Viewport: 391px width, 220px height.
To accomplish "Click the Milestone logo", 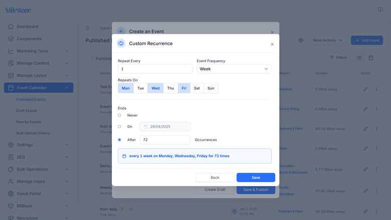I will [19, 10].
